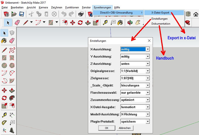Select the Freehand tool in the left tool set

(x=12, y=50)
